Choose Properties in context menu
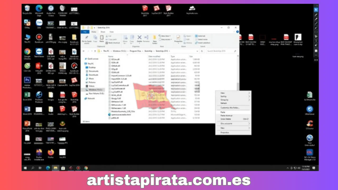 pos(233,132)
